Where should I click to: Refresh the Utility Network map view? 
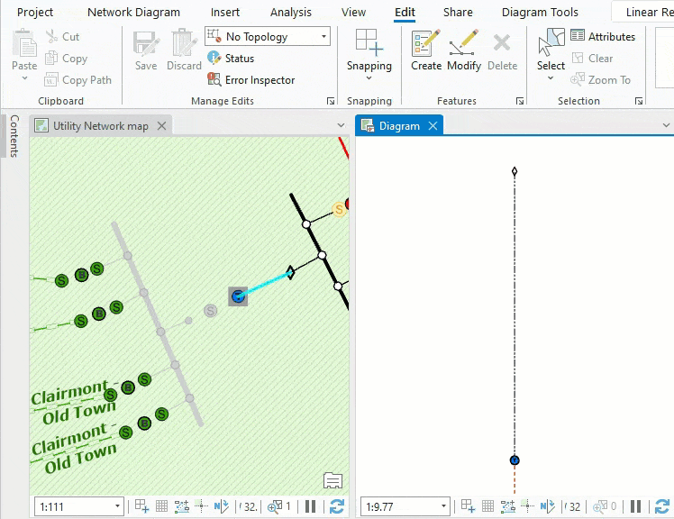tap(337, 506)
